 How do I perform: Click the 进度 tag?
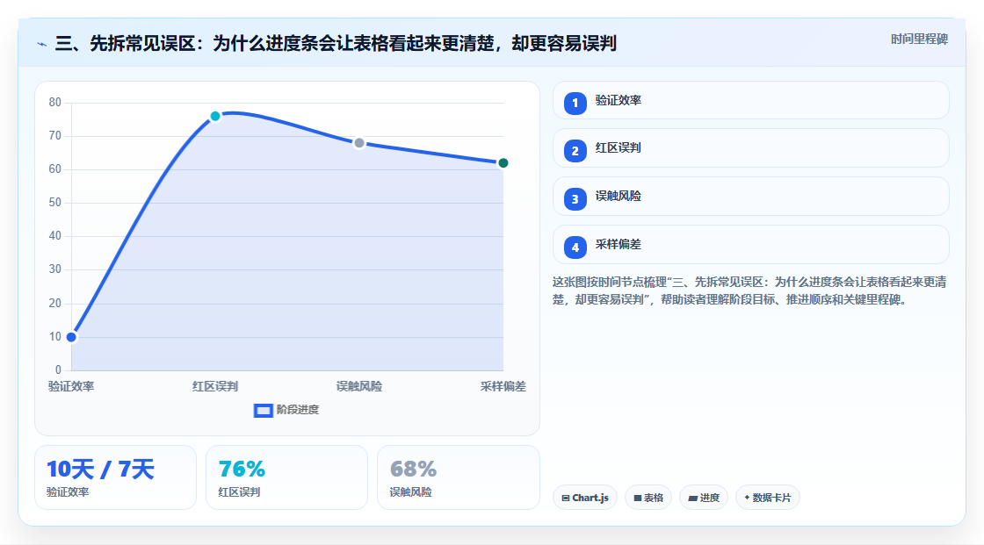coord(704,498)
